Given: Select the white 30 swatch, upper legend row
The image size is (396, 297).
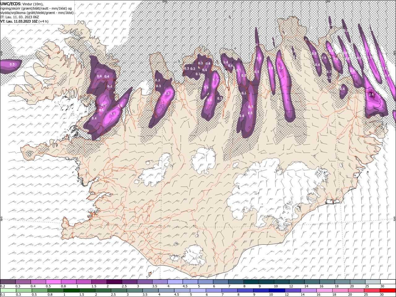Looking at the screenshot, I should click(388, 282).
